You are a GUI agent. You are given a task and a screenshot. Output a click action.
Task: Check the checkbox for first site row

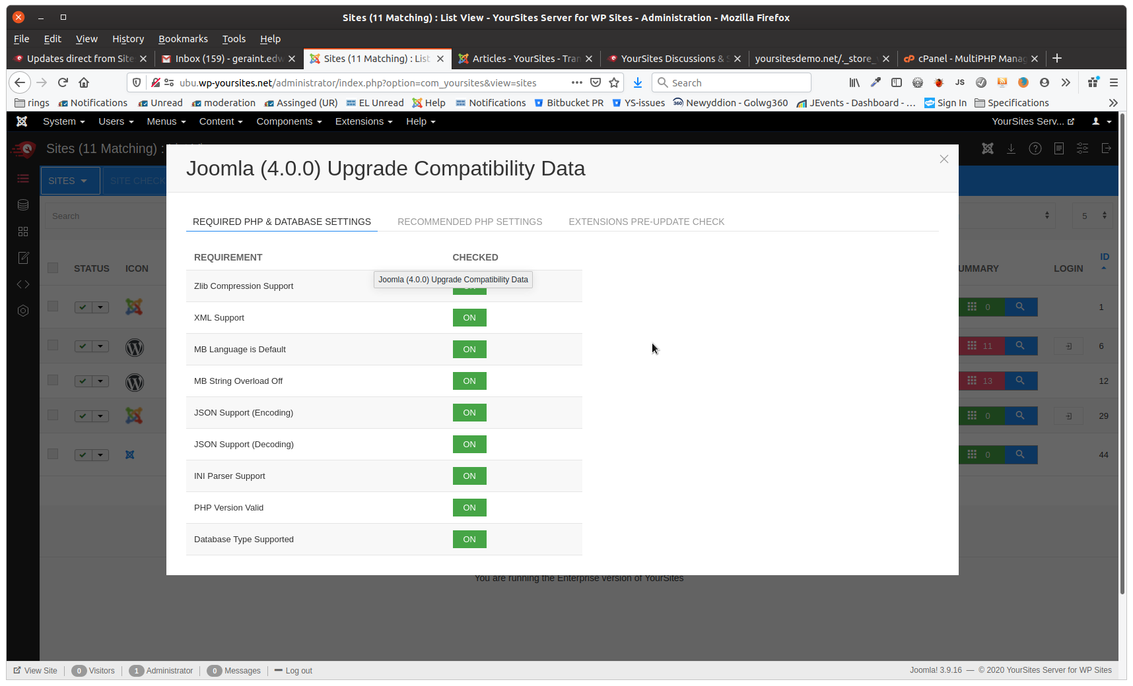click(53, 306)
